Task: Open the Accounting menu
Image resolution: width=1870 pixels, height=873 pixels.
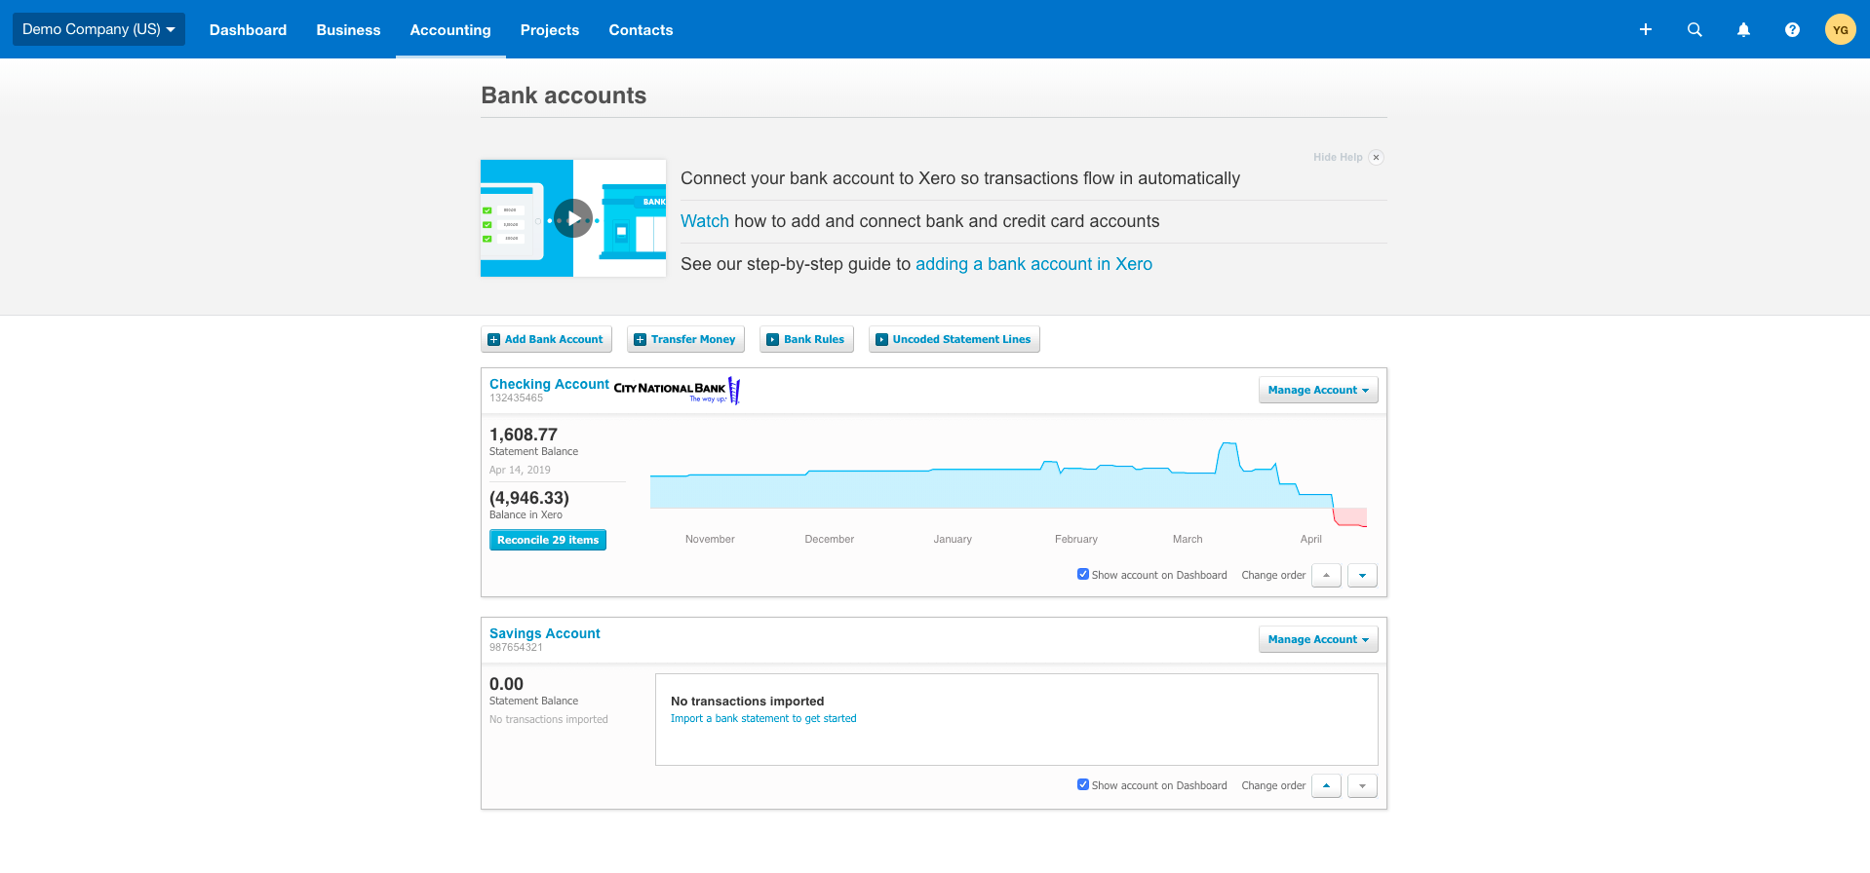Action: (450, 30)
